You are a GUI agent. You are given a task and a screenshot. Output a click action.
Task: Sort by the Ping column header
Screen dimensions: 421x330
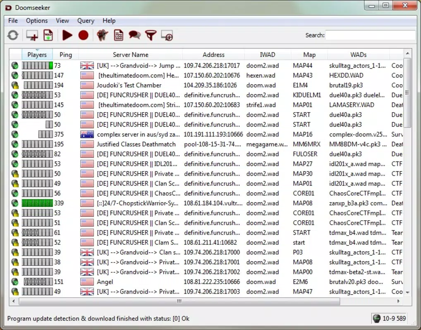pos(66,54)
